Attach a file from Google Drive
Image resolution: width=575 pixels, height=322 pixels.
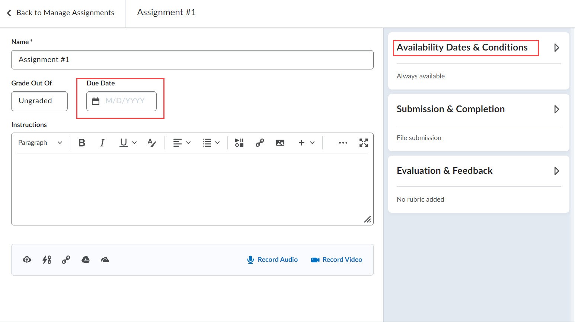point(86,260)
